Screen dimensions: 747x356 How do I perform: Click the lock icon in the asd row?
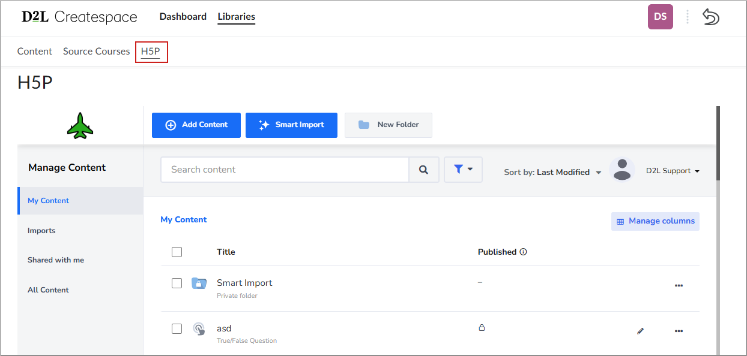pos(481,328)
